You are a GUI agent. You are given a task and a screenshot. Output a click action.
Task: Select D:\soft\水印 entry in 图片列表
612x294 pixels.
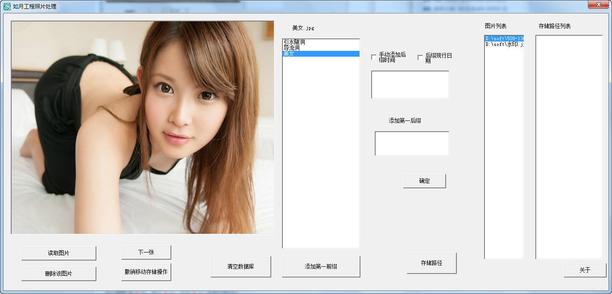click(x=504, y=45)
